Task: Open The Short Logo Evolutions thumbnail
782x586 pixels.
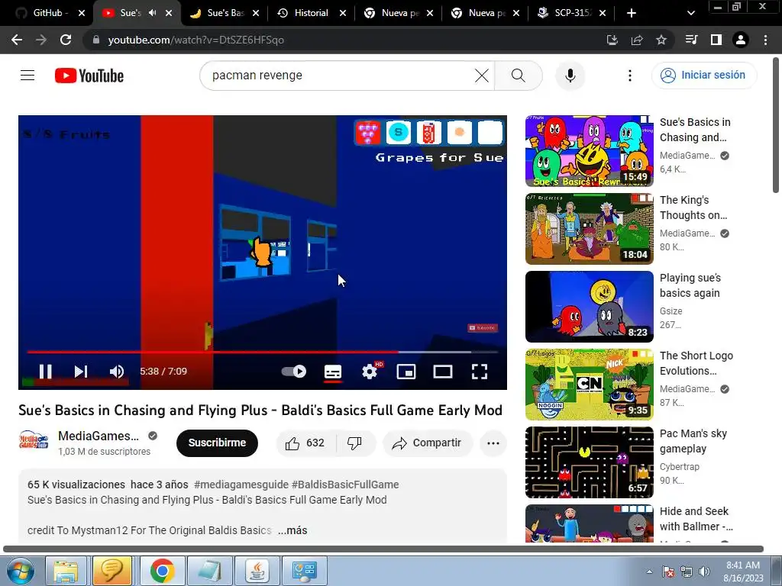Action: coord(589,385)
